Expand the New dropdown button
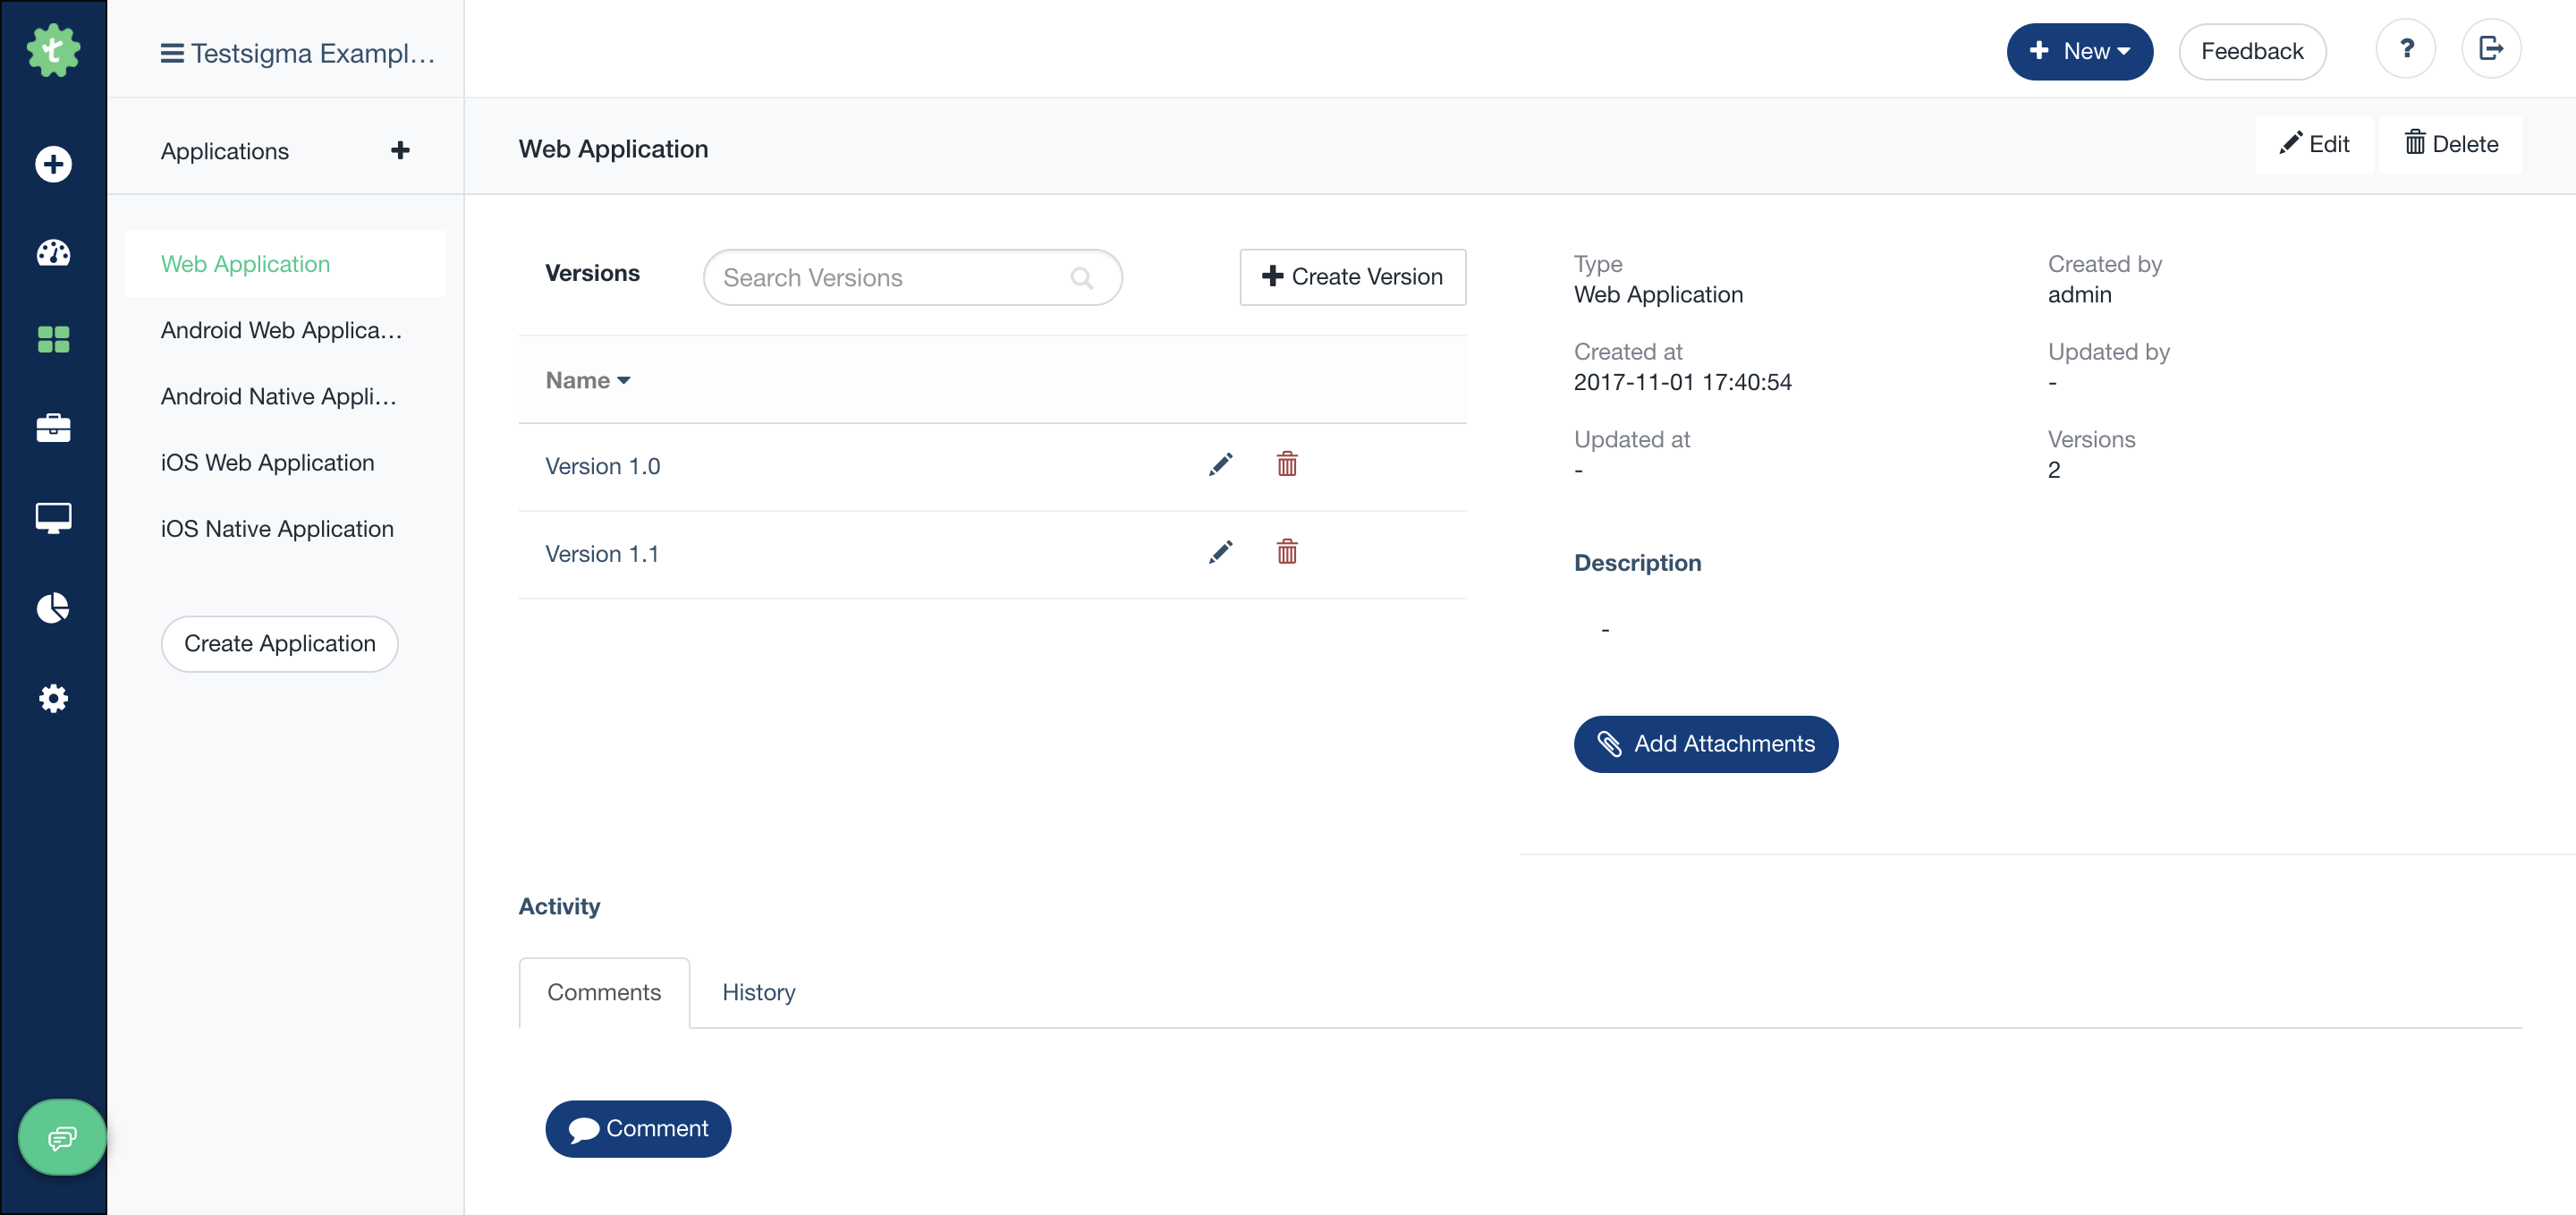2576x1215 pixels. [2079, 52]
